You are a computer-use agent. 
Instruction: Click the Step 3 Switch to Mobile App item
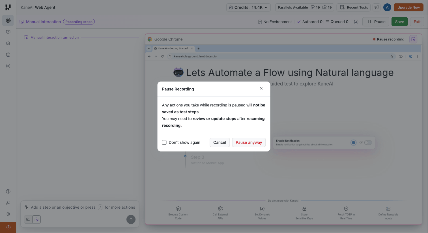click(x=207, y=160)
